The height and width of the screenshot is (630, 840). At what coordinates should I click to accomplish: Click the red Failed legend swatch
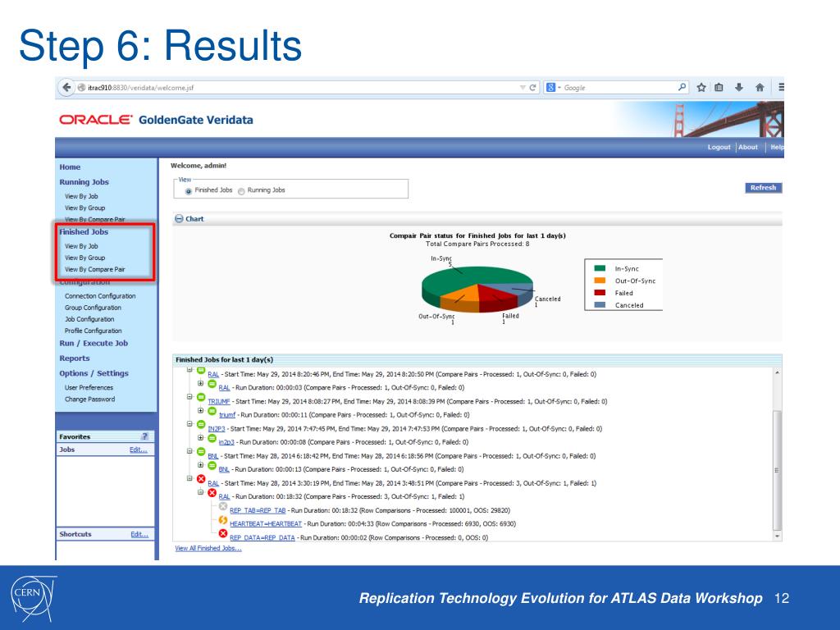click(600, 293)
